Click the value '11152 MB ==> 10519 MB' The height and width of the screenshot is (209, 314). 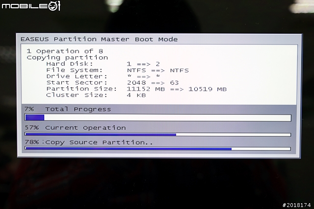(x=177, y=89)
